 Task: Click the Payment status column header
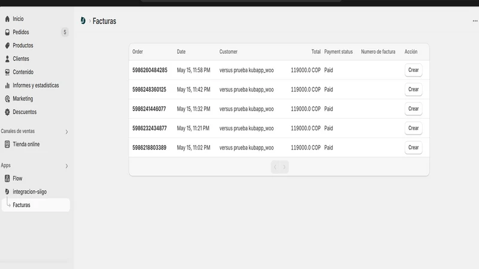[x=338, y=52]
